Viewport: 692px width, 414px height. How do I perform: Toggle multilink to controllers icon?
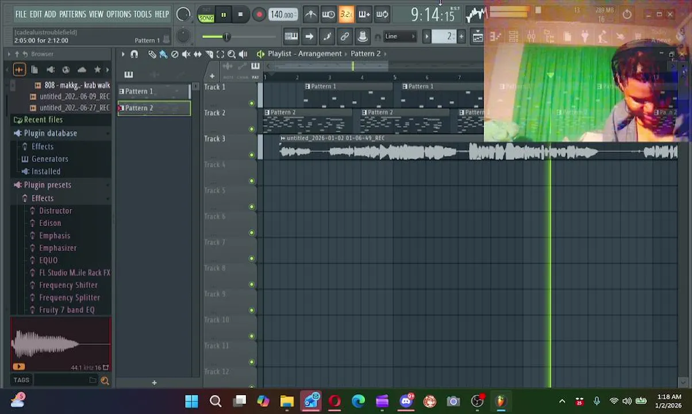(x=363, y=37)
